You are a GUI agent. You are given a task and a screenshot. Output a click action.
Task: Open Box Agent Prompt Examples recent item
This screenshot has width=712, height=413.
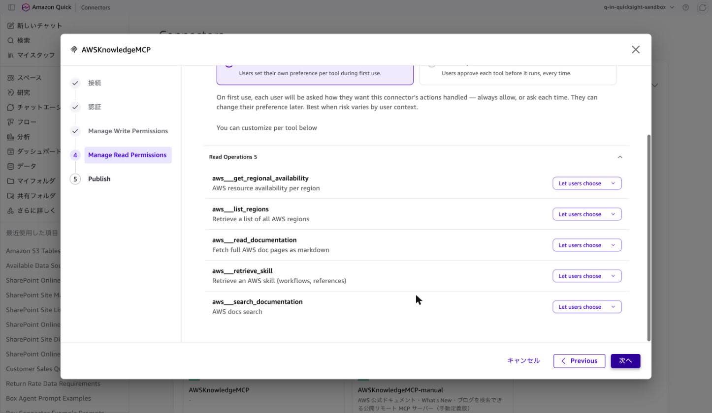pos(48,398)
